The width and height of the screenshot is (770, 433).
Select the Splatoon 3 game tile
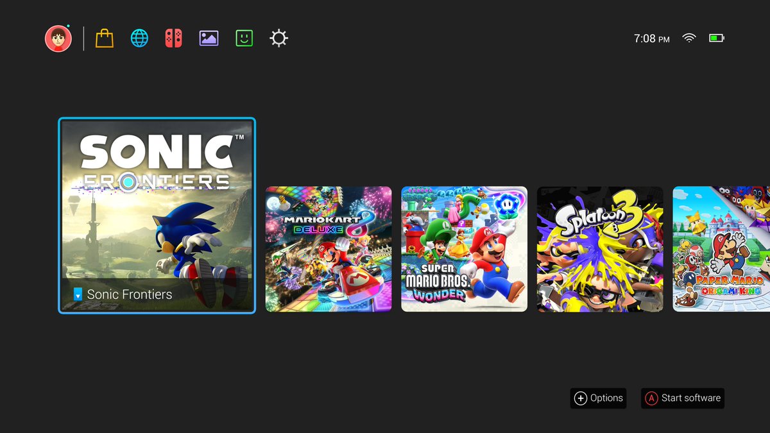pyautogui.click(x=600, y=249)
